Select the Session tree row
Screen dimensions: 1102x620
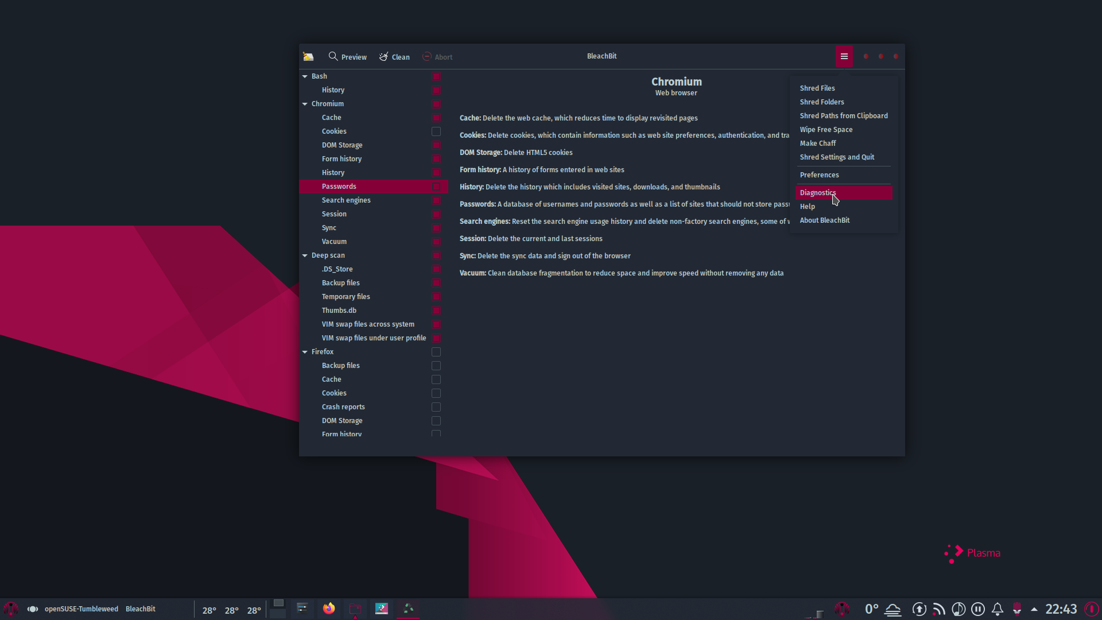tap(374, 214)
